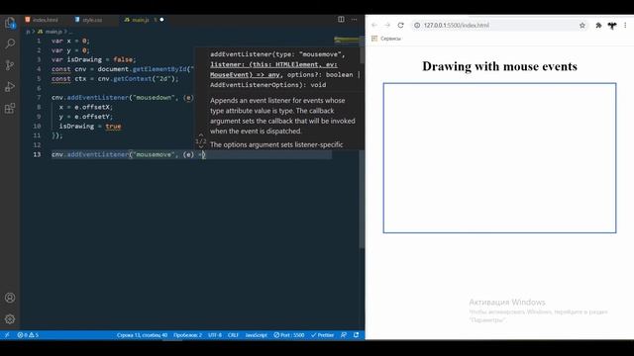Go back in the browser
The image size is (634, 356).
[x=374, y=25]
